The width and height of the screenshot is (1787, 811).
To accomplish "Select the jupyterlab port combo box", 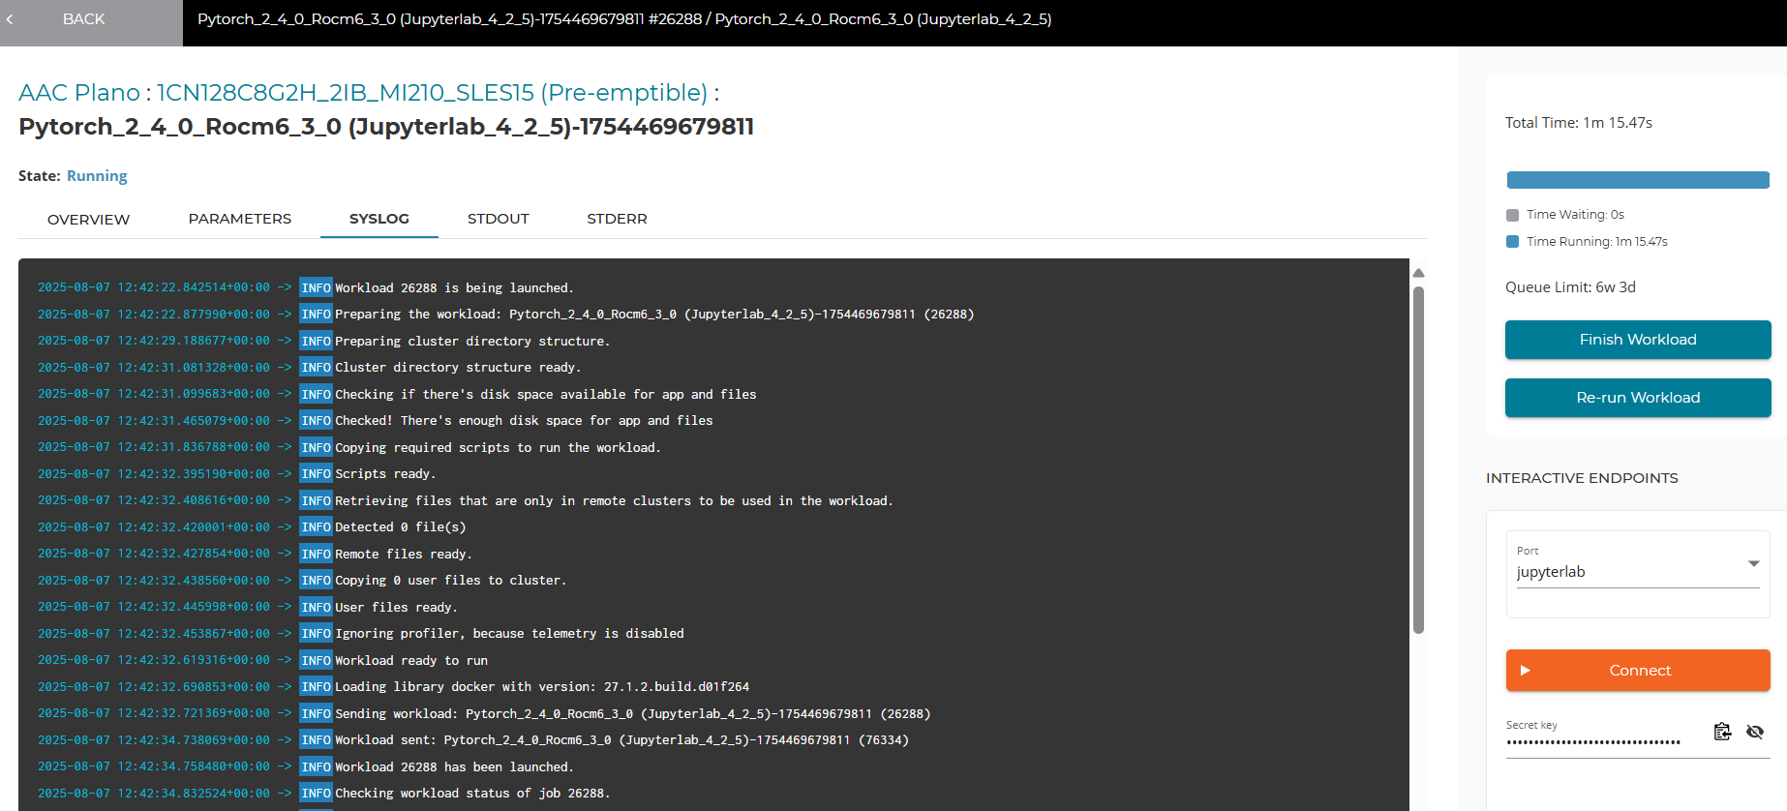I will 1638,572.
